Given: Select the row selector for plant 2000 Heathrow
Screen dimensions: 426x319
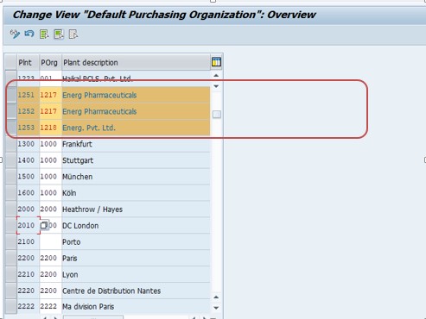Looking at the screenshot, I should pyautogui.click(x=11, y=209).
